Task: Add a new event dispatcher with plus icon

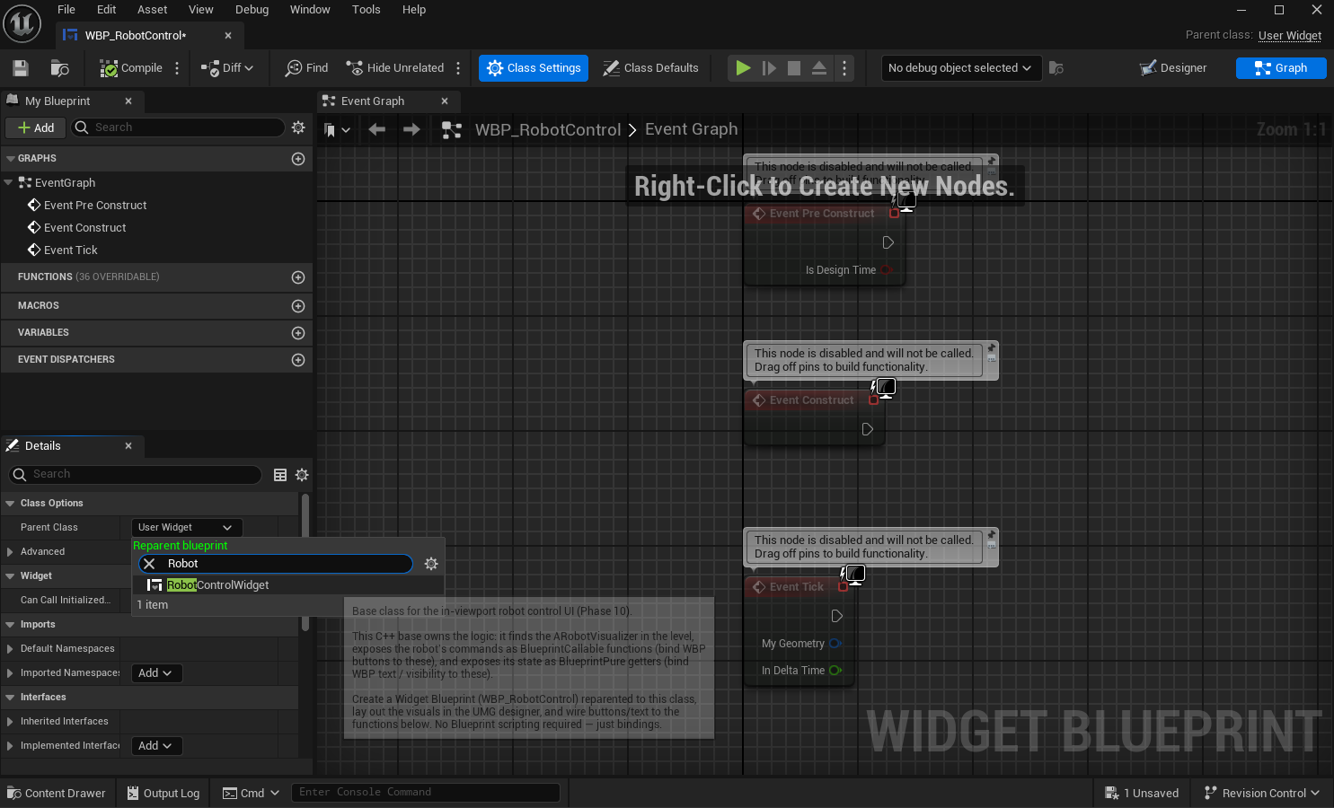Action: pos(298,360)
